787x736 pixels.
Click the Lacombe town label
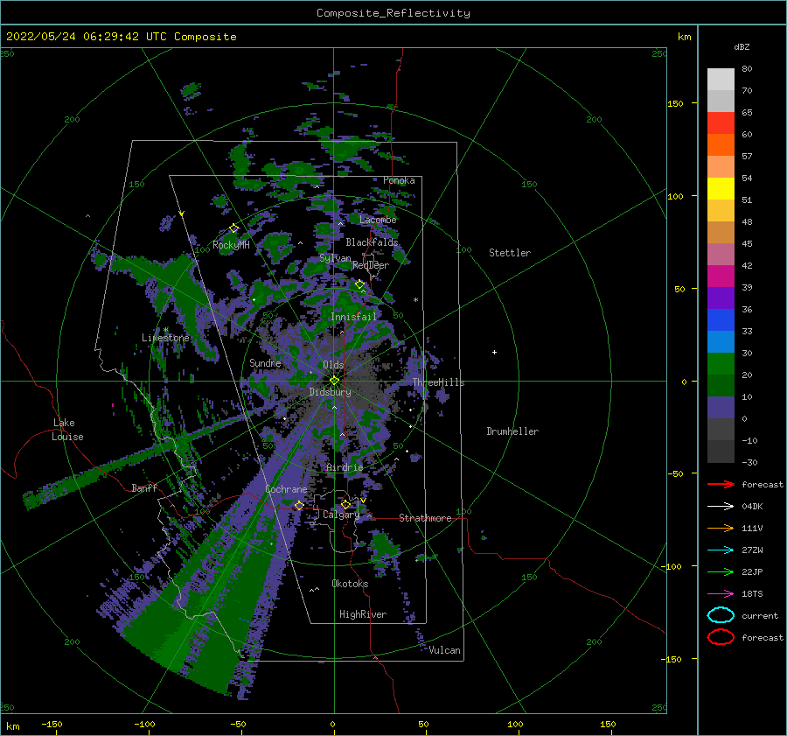click(x=378, y=220)
